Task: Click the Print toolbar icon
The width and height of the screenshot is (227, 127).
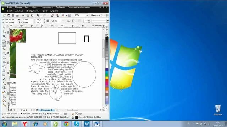Action: click(17, 15)
